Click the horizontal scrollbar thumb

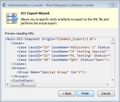point(23,85)
